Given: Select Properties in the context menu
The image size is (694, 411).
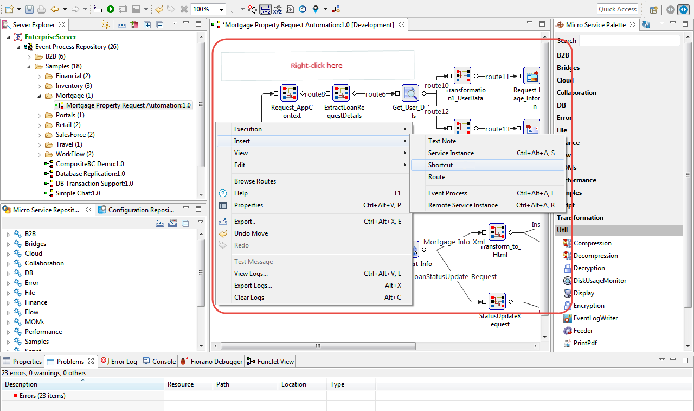Looking at the screenshot, I should click(x=248, y=205).
